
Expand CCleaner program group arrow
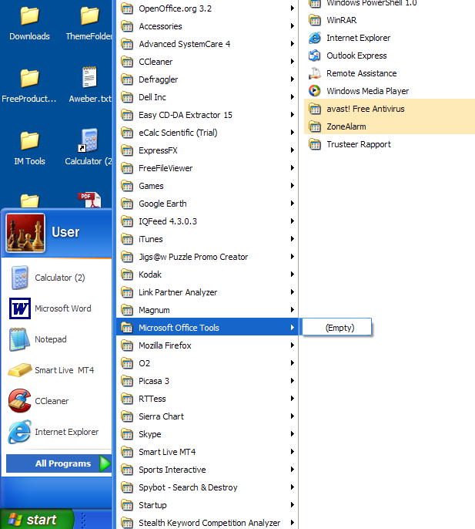point(293,62)
